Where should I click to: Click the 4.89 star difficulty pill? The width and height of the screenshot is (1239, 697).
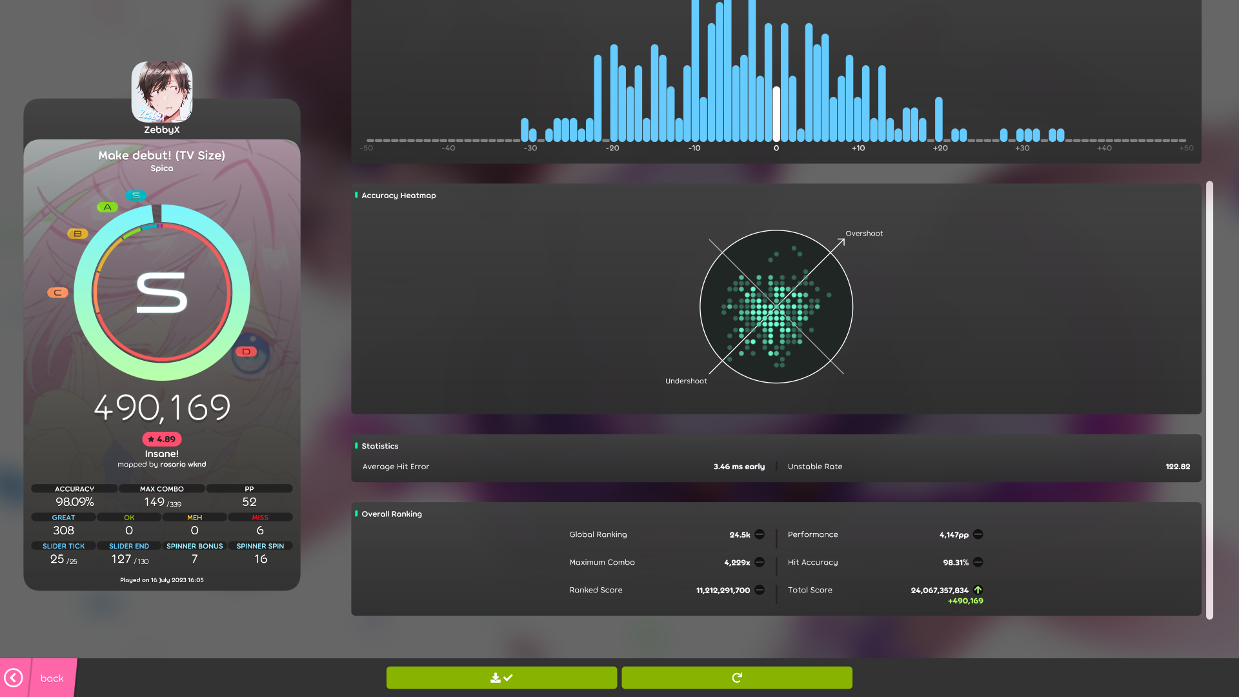pos(162,439)
